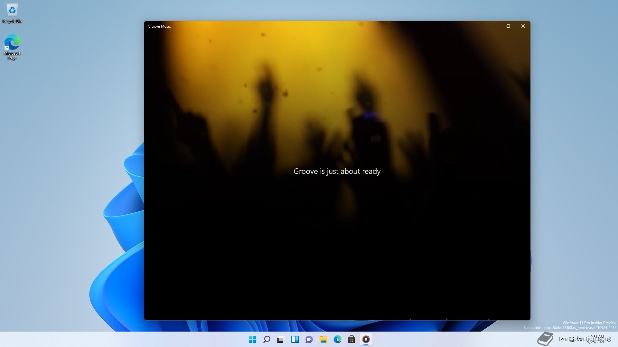Viewport: 618px width, 347px height.
Task: Click the 'Groove is just about ready' message
Action: [x=337, y=171]
